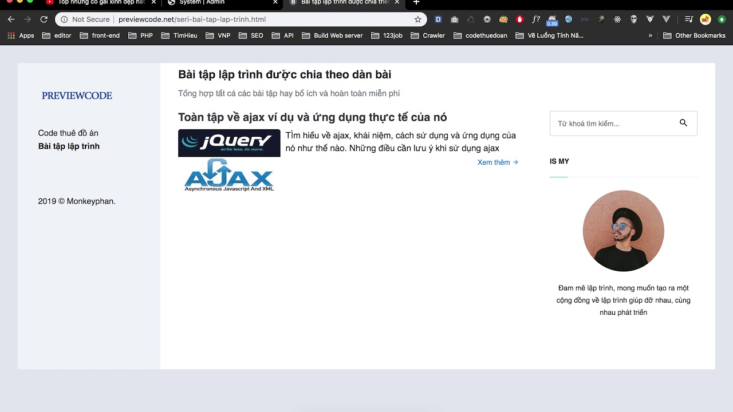The width and height of the screenshot is (733, 412).
Task: Click the blue globe extension icon
Action: 569,19
